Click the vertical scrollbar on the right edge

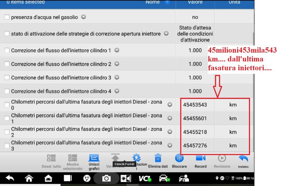(x=253, y=76)
